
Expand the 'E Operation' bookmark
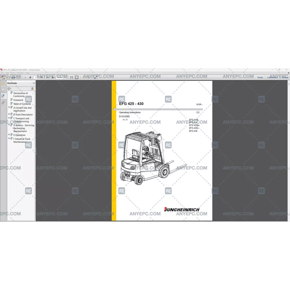(x=9, y=135)
